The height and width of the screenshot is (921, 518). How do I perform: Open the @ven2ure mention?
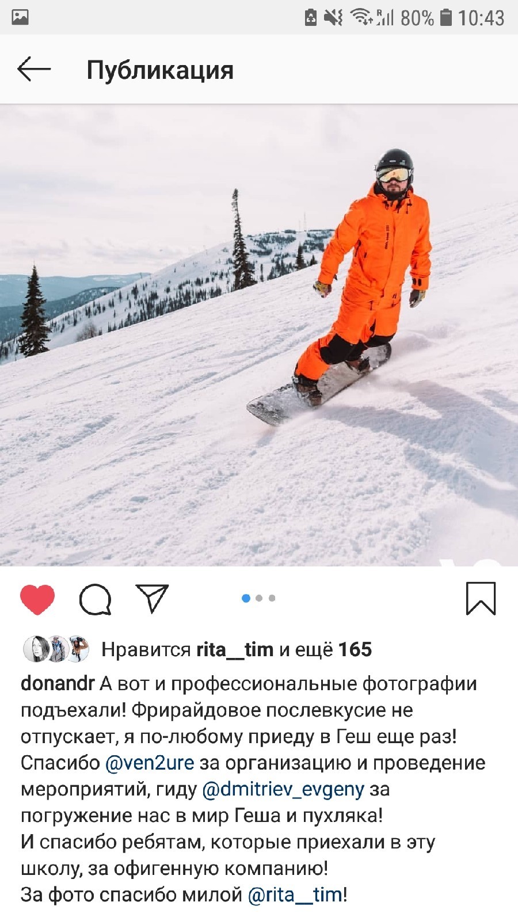tap(150, 763)
